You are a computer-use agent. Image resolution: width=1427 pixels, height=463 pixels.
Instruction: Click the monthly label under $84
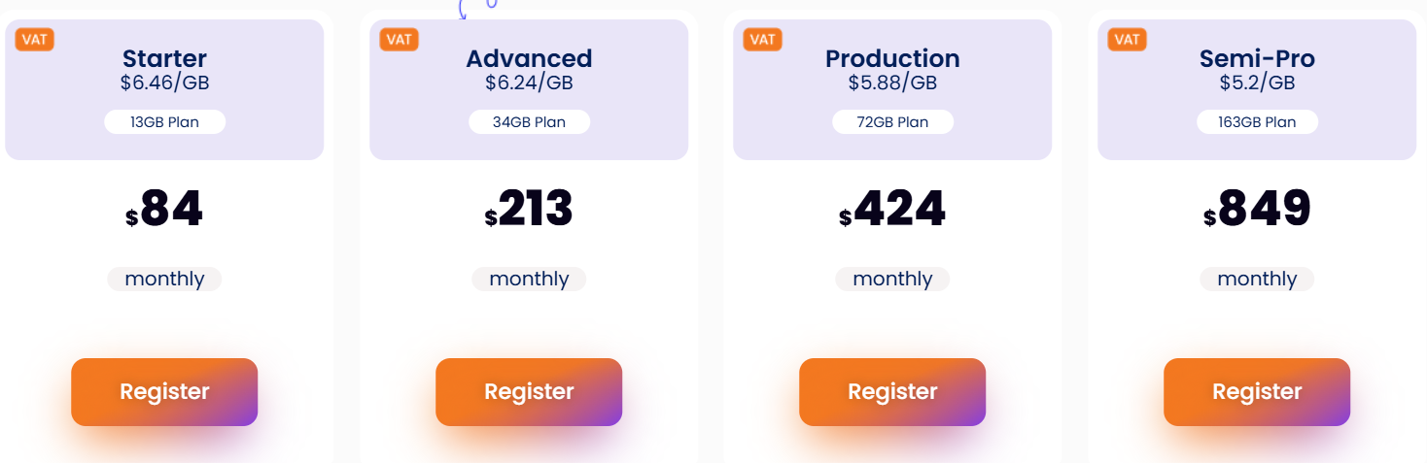164,280
